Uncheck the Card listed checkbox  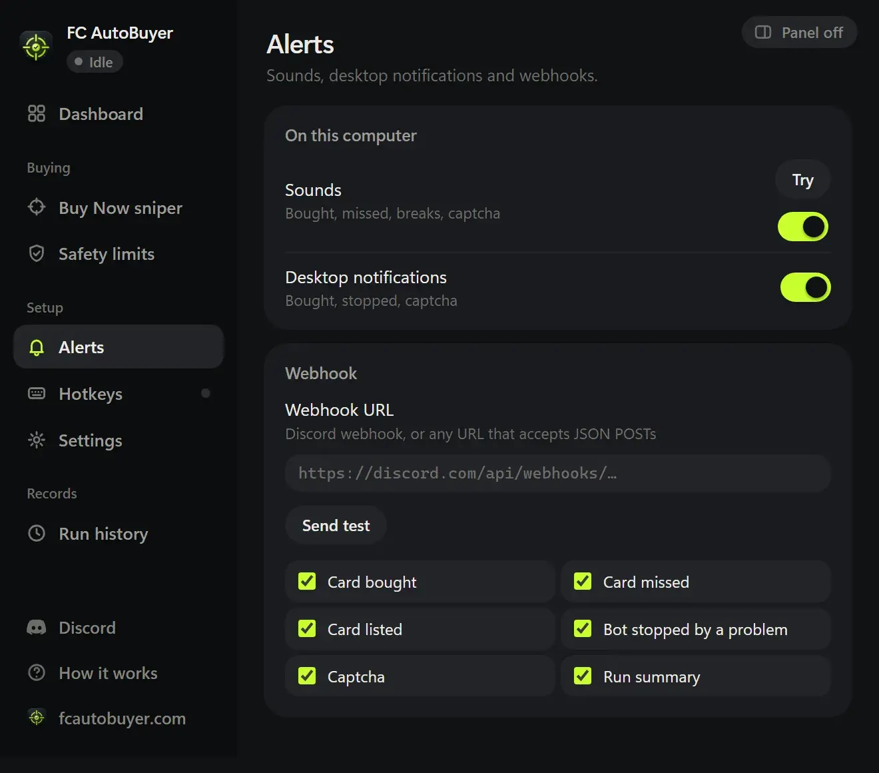point(307,628)
